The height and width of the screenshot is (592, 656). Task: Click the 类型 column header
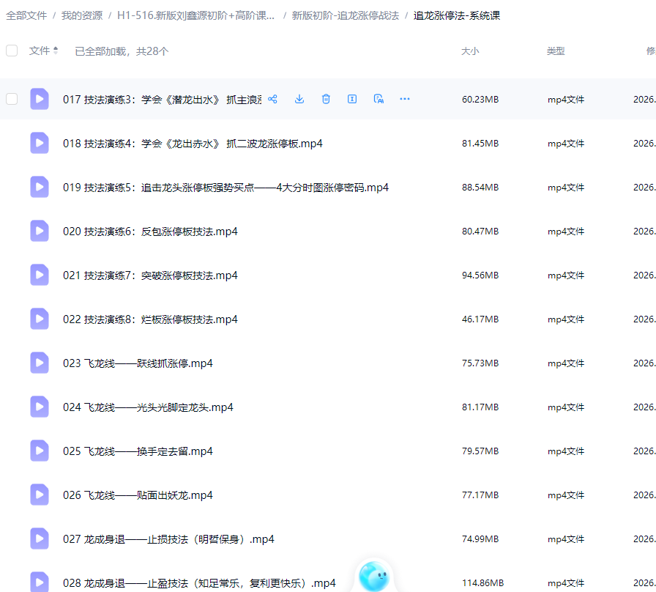click(556, 51)
